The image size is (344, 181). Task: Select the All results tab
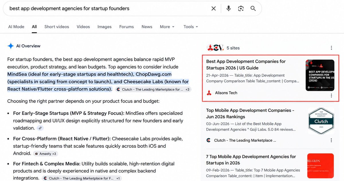click(34, 27)
